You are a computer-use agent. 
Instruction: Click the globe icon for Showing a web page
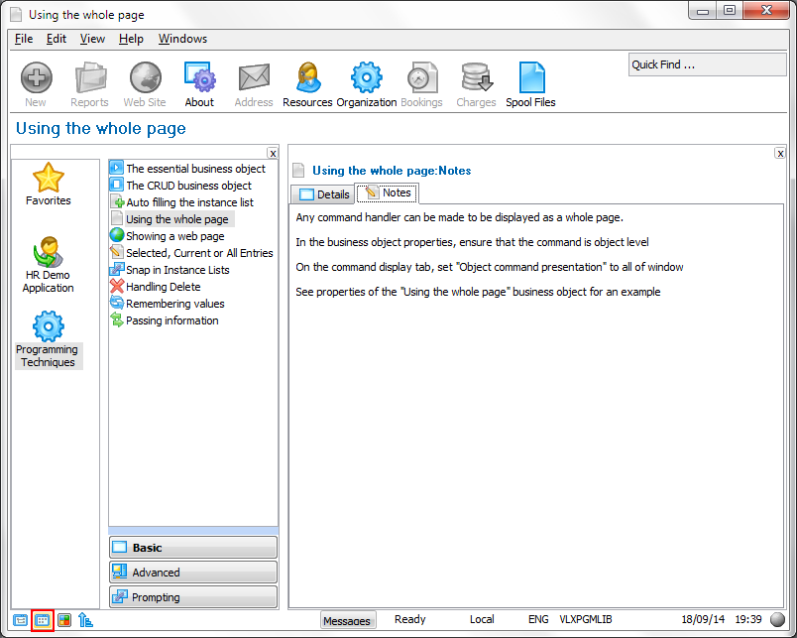[x=117, y=235]
